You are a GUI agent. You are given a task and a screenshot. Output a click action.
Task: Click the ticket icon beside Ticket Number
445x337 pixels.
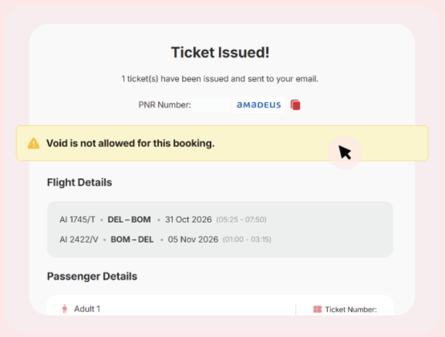317,309
